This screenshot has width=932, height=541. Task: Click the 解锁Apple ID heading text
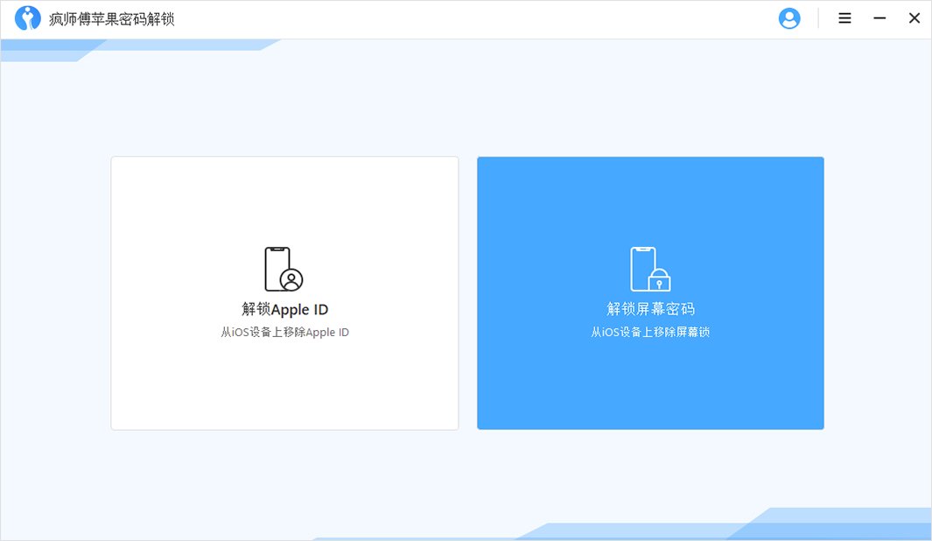(284, 309)
